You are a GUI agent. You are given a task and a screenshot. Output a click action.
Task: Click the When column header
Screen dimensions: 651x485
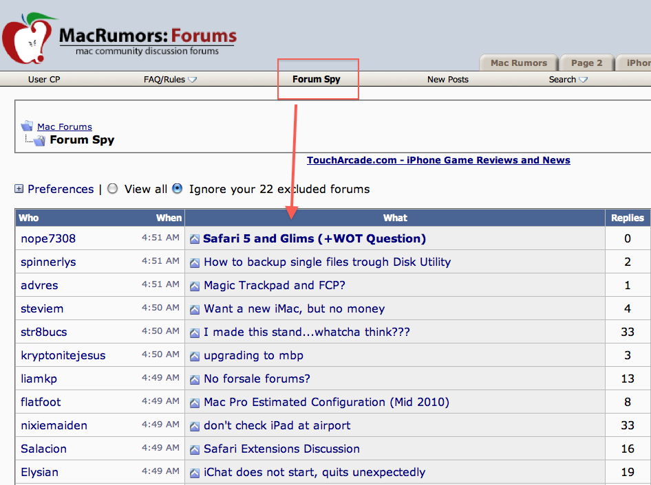tap(169, 218)
